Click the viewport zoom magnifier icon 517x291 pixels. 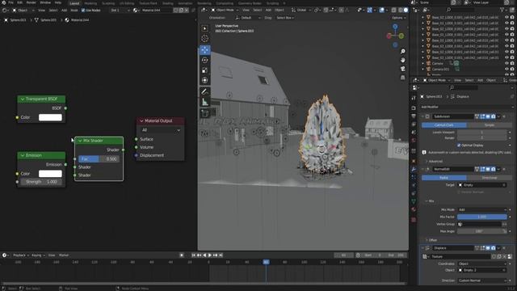coord(402,52)
